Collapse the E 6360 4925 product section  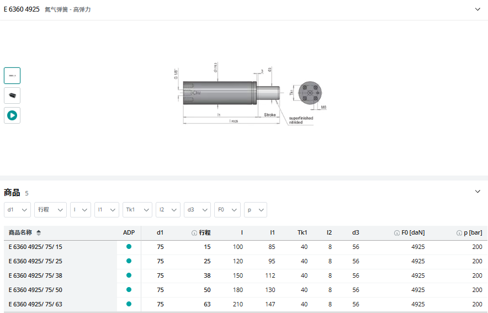478,9
